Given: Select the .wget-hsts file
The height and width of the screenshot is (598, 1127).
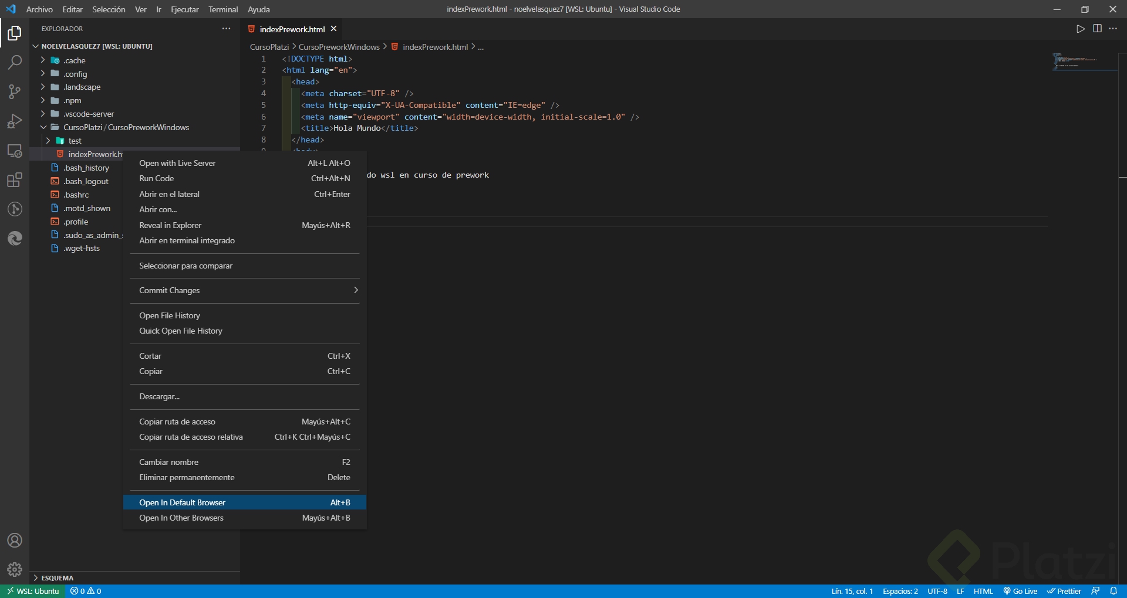Looking at the screenshot, I should (134, 248).
